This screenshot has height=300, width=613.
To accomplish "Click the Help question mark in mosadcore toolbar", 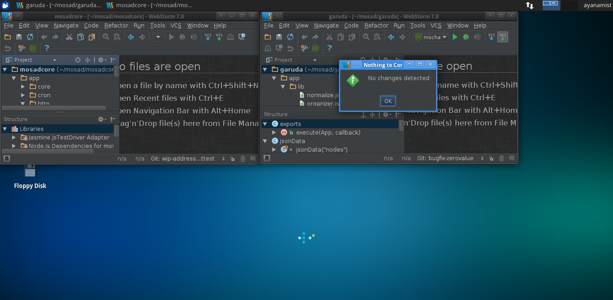I will 47,48.
